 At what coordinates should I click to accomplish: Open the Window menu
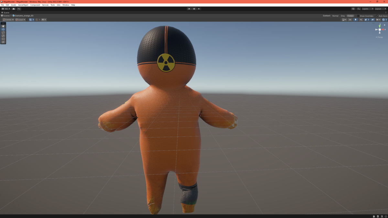coord(66,5)
